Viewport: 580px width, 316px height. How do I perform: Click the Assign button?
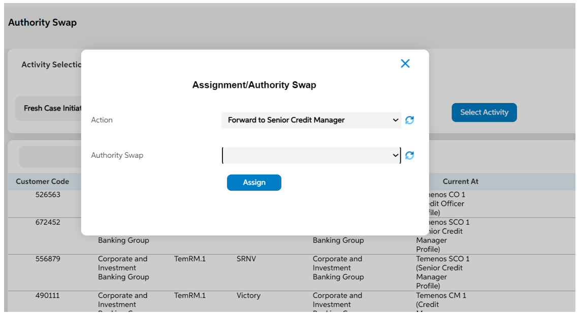click(x=254, y=183)
